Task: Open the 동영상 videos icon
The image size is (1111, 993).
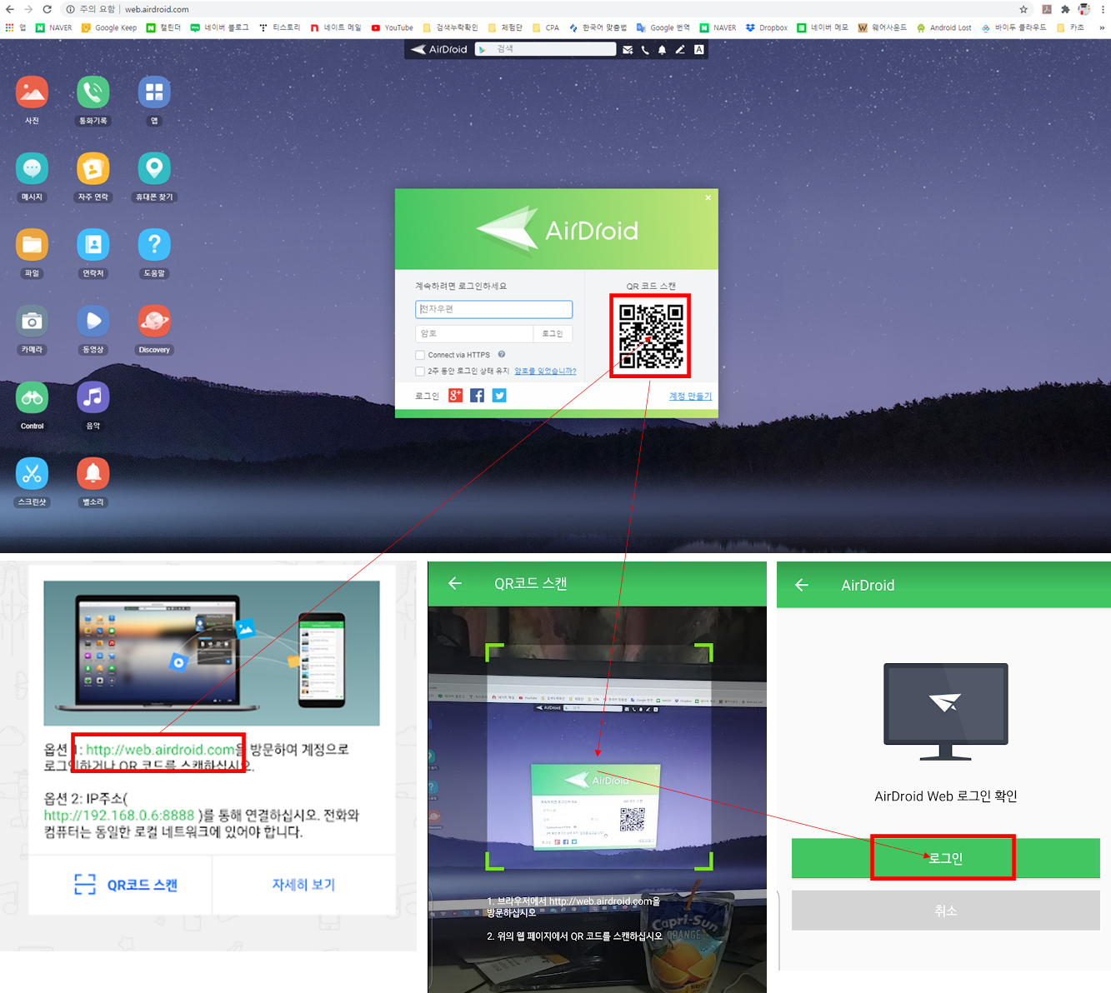Action: [x=93, y=321]
